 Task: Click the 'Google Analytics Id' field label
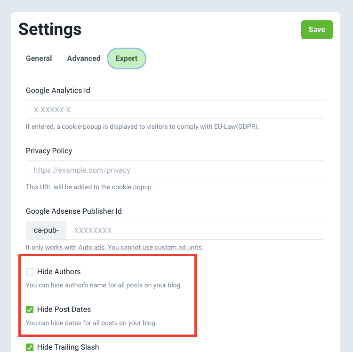58,90
